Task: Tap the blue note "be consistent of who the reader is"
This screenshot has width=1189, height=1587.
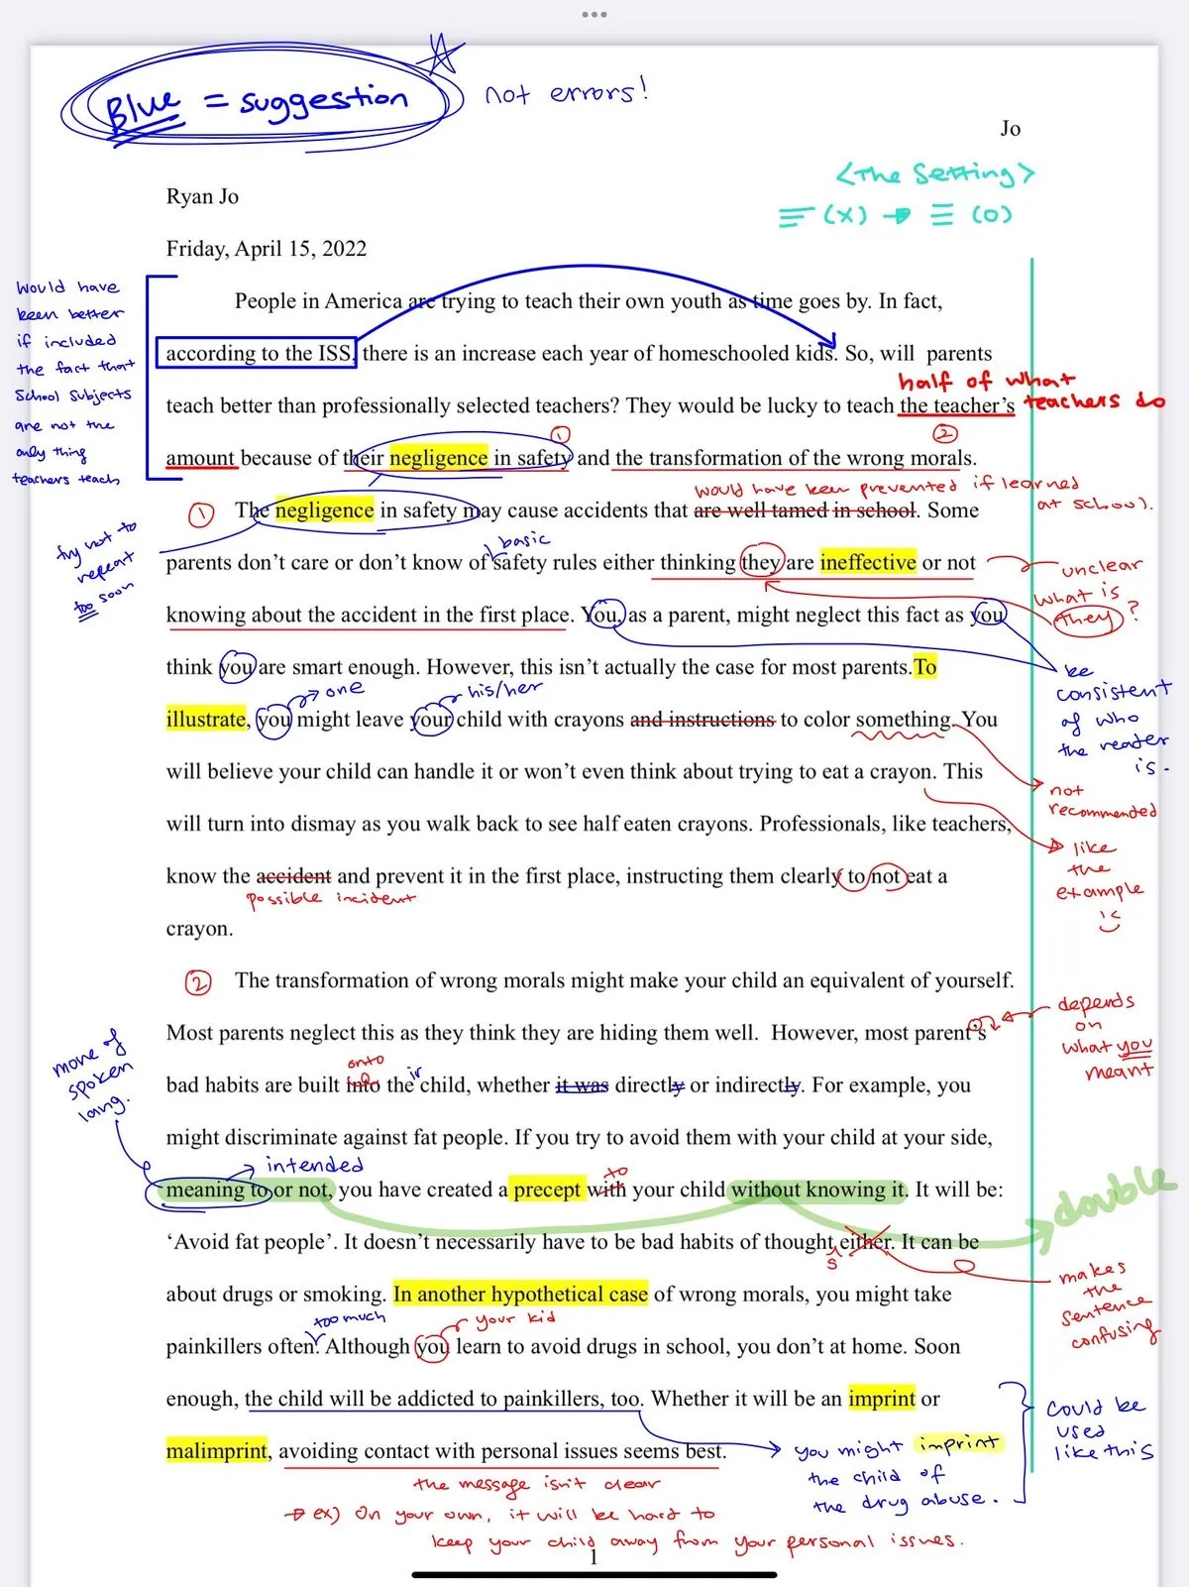Action: tap(1113, 719)
